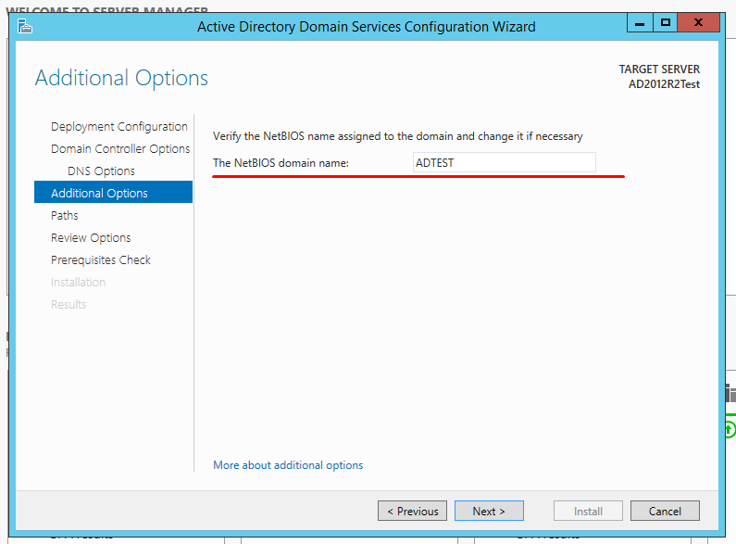
Task: Close the wizard with the X button
Action: pyautogui.click(x=698, y=22)
